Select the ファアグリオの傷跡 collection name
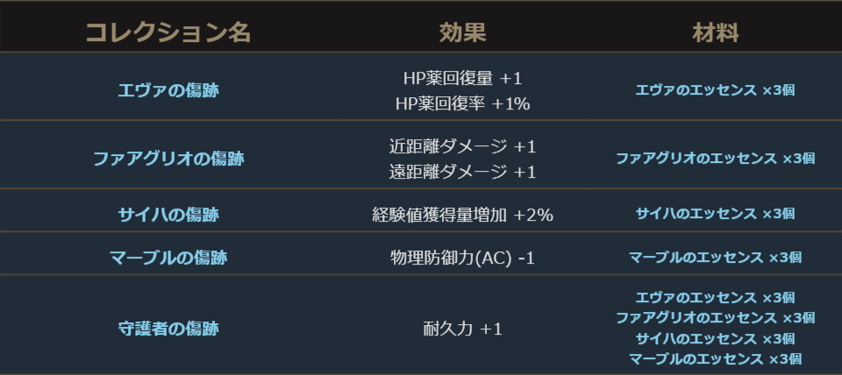842x375 pixels. point(168,159)
